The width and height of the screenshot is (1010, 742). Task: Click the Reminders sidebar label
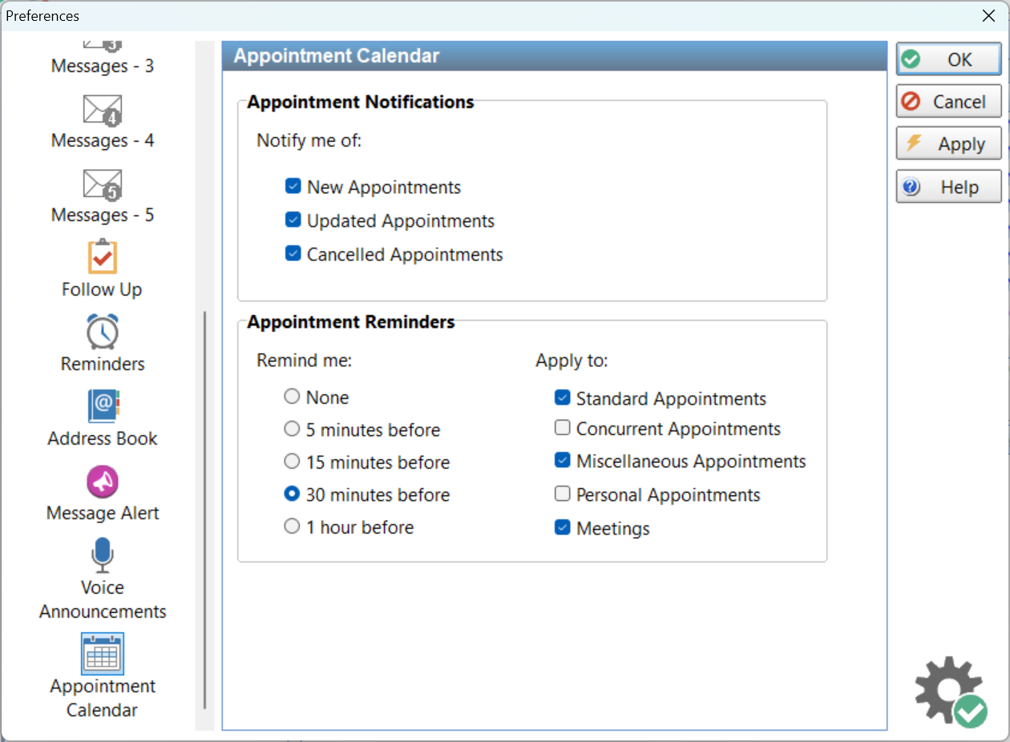tap(103, 364)
